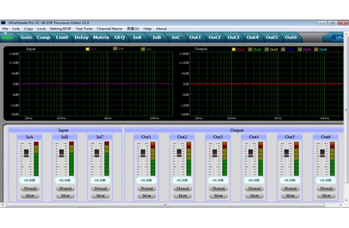Open the Out2 channel tab
This screenshot has height=228, width=349.
[x=214, y=37]
